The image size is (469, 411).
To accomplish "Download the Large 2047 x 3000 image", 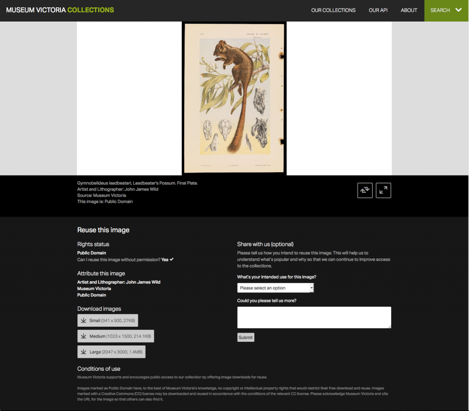I will pos(111,352).
